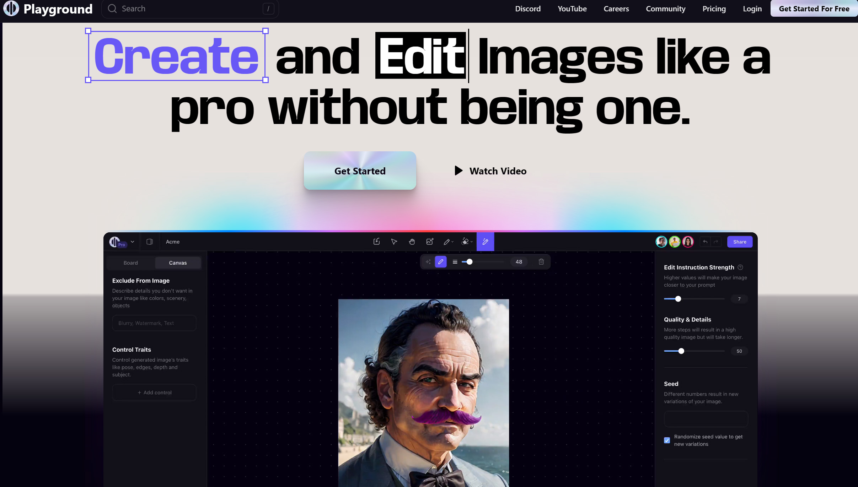Click the import image icon
The image size is (858, 487).
[376, 242]
